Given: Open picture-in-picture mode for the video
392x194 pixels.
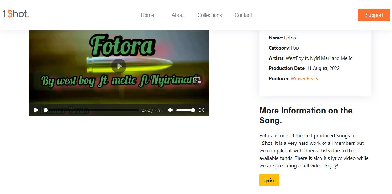Looking at the screenshot, I should pyautogui.click(x=197, y=80).
